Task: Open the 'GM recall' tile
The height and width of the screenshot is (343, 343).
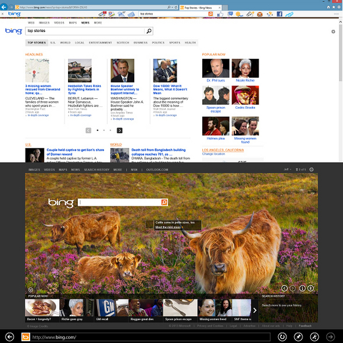Action: click(111, 310)
